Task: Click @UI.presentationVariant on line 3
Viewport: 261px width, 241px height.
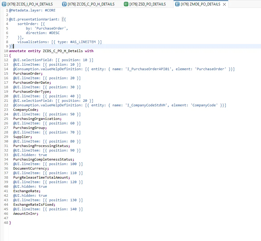Action: (34, 19)
